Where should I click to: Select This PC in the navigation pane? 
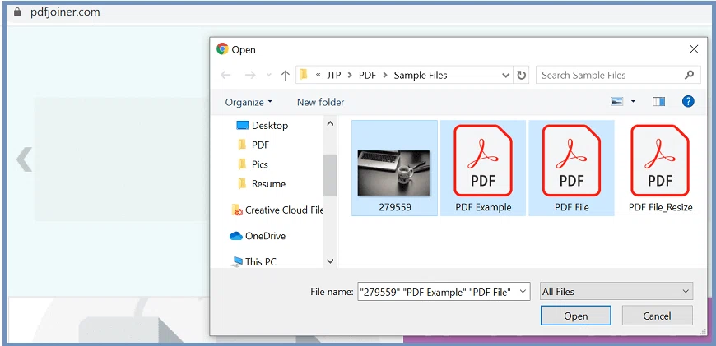pos(253,261)
